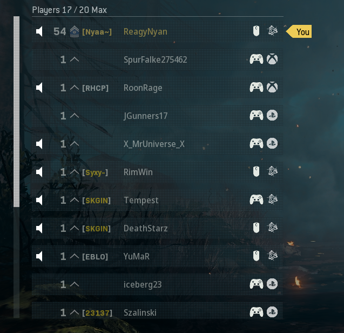Click the Battle.net icon on ReagyNyan row
Viewport: 344px width, 333px height.
click(272, 31)
